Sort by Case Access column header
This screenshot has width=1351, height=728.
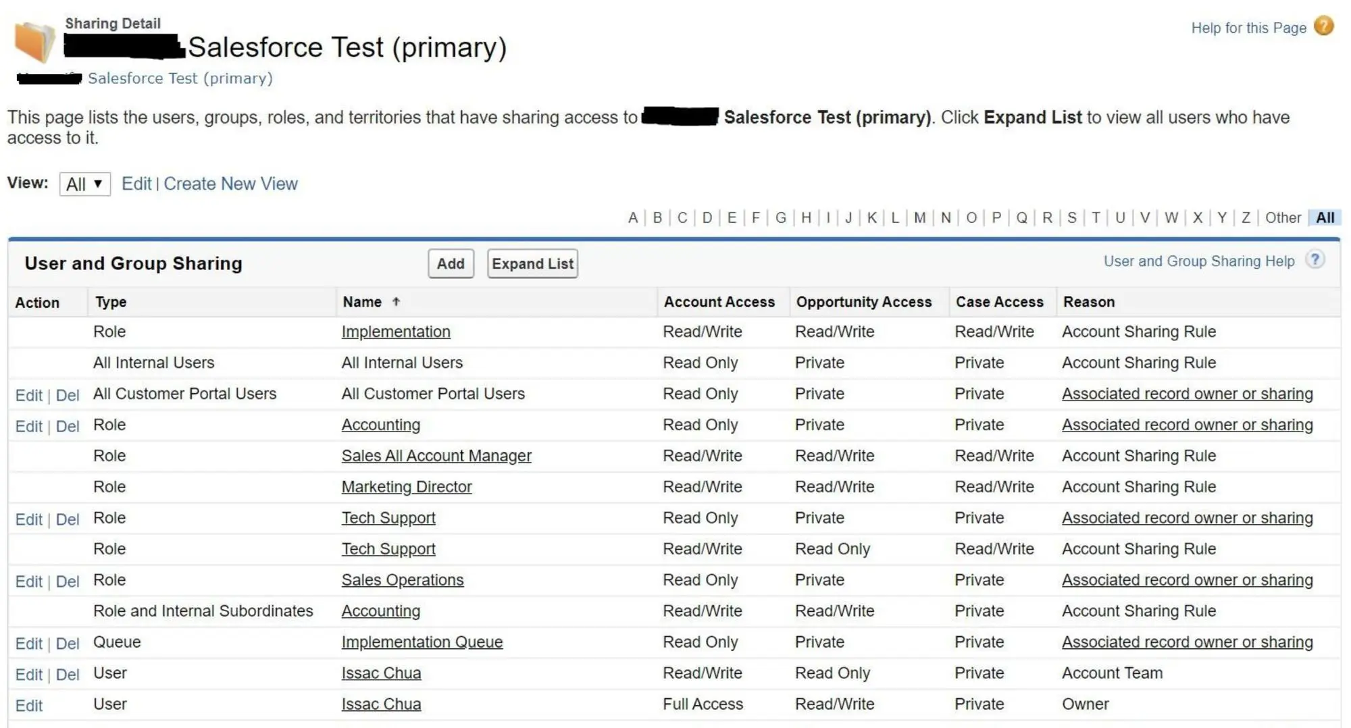1000,302
